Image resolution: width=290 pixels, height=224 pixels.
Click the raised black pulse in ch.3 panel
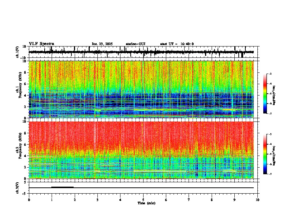[x=63, y=187]
